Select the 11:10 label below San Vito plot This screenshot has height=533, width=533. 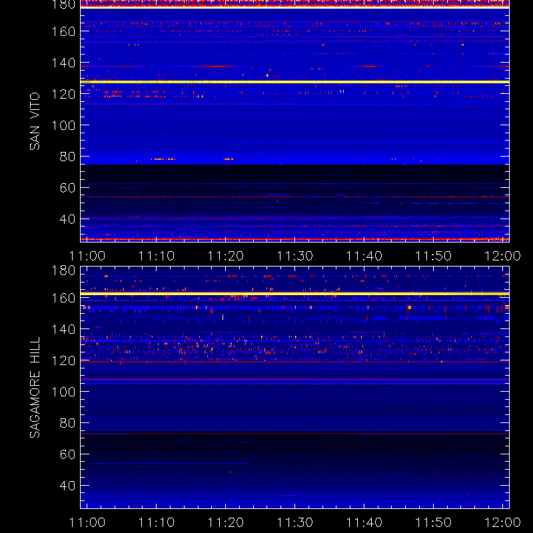click(157, 256)
